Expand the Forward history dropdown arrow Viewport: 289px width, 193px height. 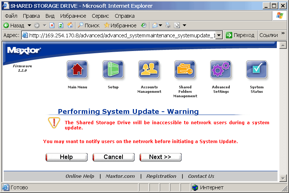click(x=45, y=26)
